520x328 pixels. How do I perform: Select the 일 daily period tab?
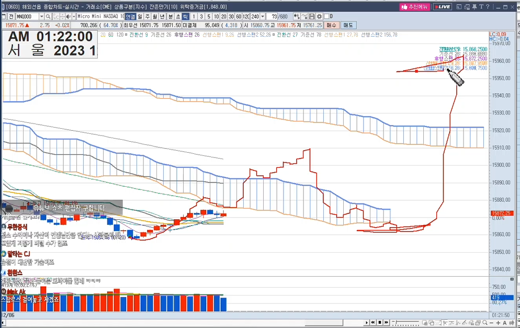(140, 17)
